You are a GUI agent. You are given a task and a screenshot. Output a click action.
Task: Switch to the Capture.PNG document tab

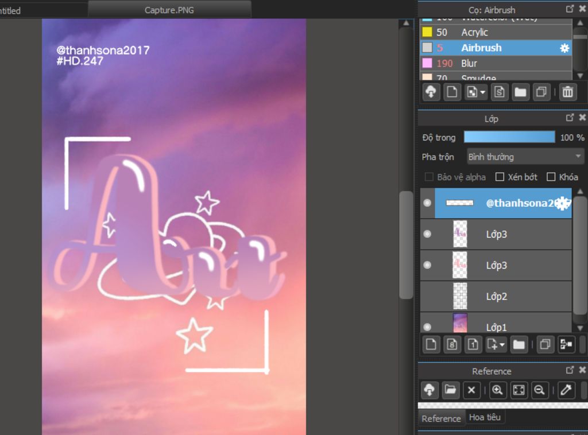click(169, 10)
